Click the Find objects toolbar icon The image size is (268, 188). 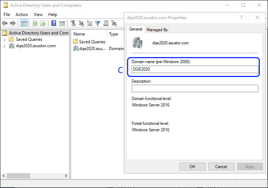[106, 23]
